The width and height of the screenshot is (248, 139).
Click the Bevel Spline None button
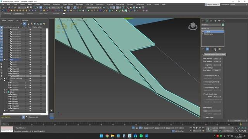[x=217, y=70]
